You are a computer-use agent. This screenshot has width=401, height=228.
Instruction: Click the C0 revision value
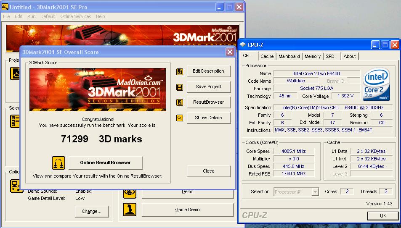pyautogui.click(x=382, y=123)
